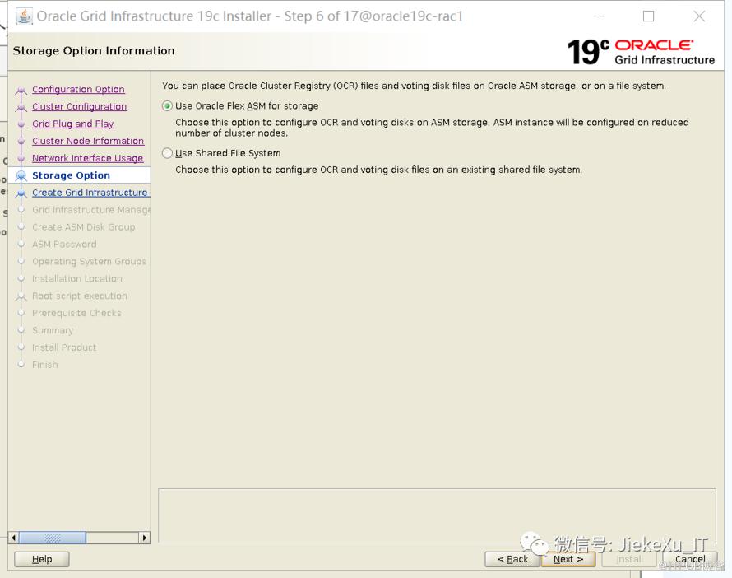The height and width of the screenshot is (578, 732).
Task: Click the right arrow of sidebar scrollbar
Action: click(145, 538)
